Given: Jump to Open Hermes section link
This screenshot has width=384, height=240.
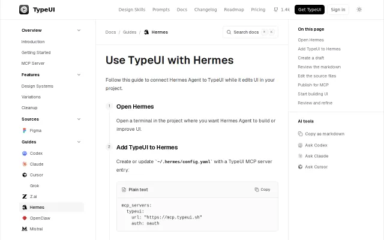Looking at the screenshot, I should tap(311, 40).
